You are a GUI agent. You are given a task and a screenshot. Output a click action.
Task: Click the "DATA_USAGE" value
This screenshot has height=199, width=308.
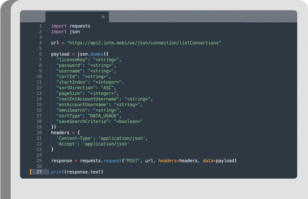point(103,116)
